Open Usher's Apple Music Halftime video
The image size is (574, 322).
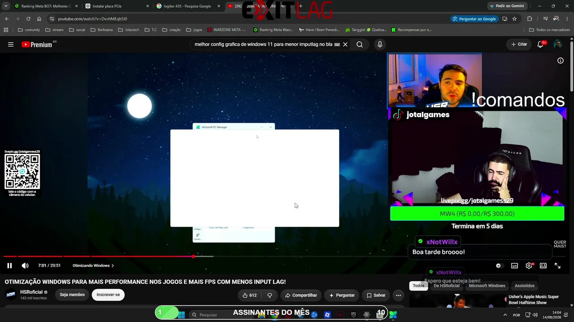pos(534,300)
